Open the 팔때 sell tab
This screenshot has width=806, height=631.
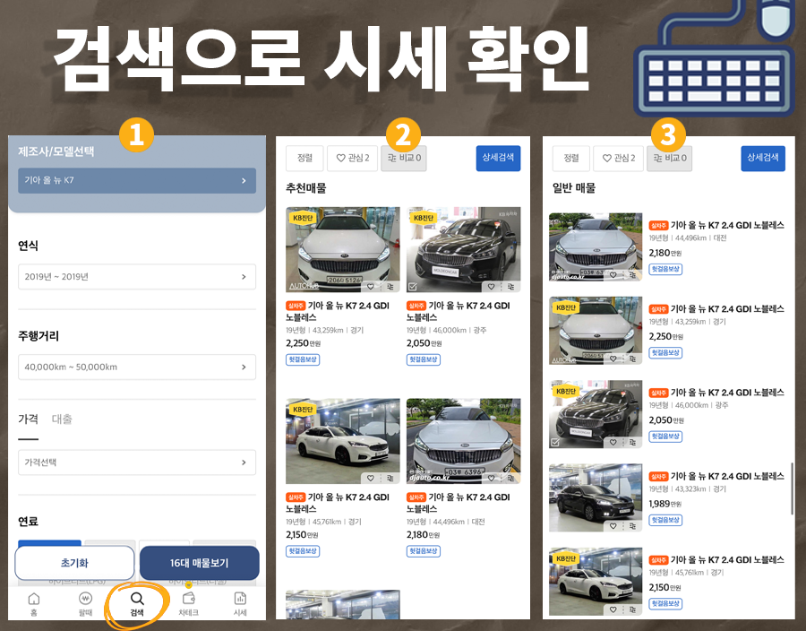[x=85, y=604]
